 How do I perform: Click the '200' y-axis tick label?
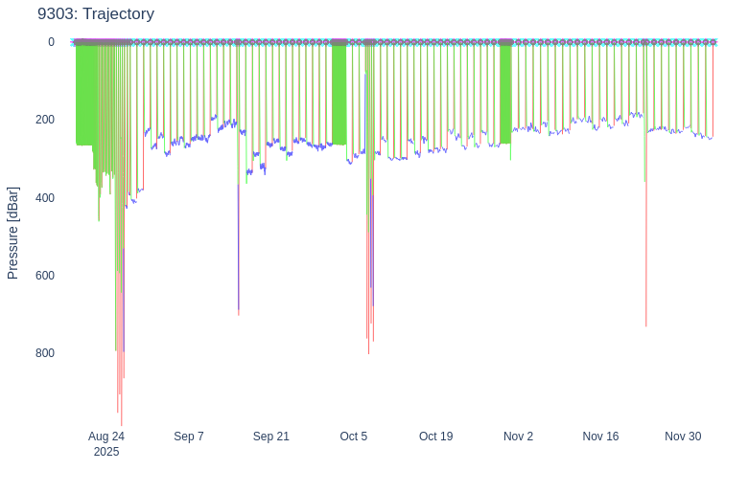(x=44, y=120)
